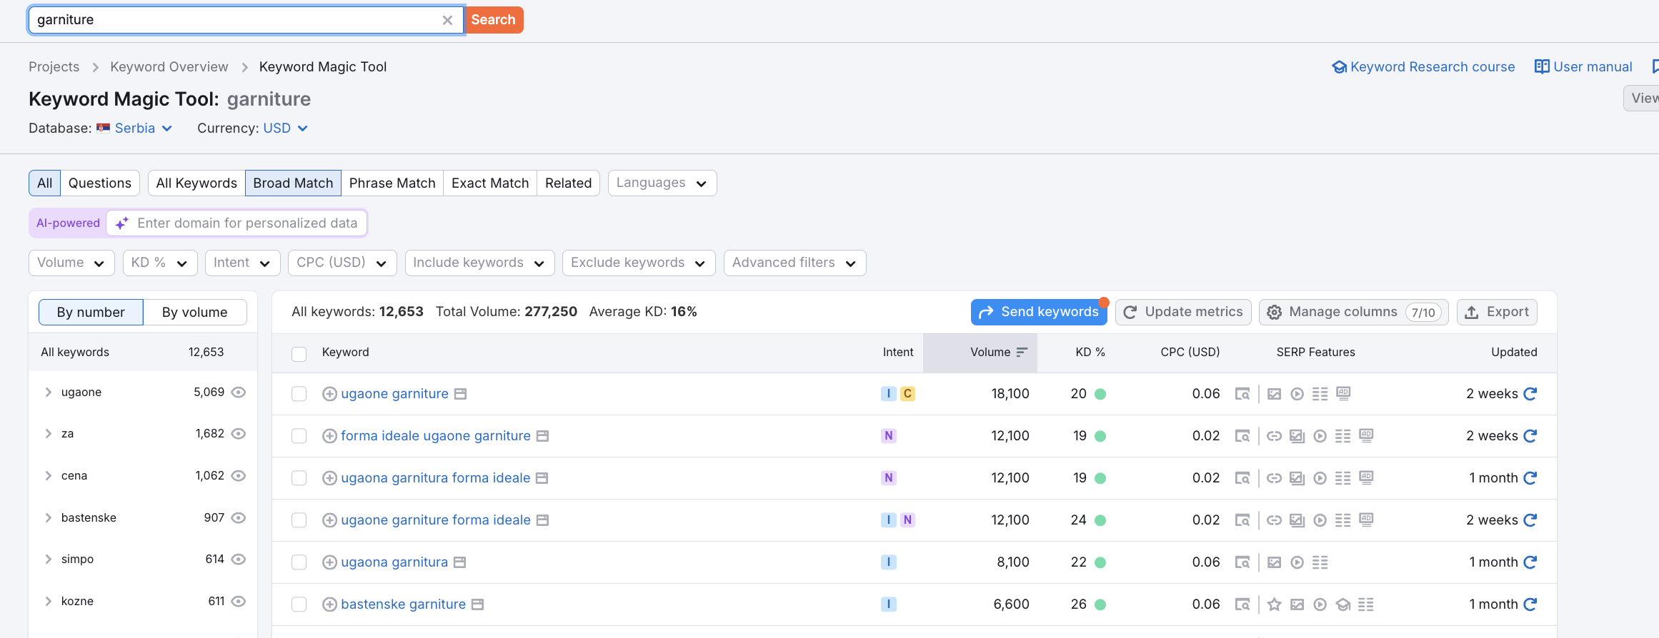The width and height of the screenshot is (1659, 638).
Task: Click reviews star SERP feature for bastenske garniture
Action: coord(1274,604)
